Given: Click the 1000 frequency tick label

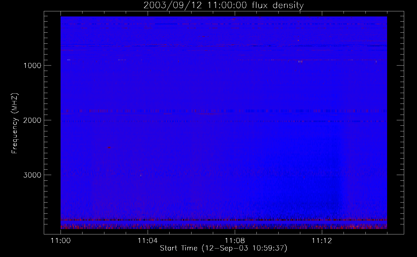Looking at the screenshot, I should 32,66.
